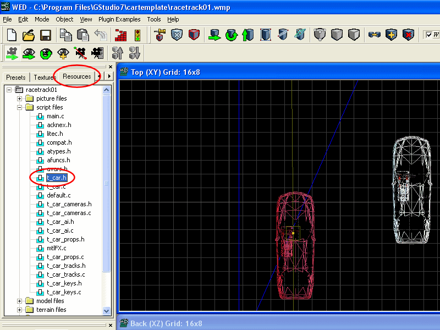Click the second plain grey cube icon
440x330 pixels.
click(354, 35)
